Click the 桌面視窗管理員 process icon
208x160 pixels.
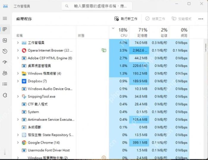click(x=24, y=66)
